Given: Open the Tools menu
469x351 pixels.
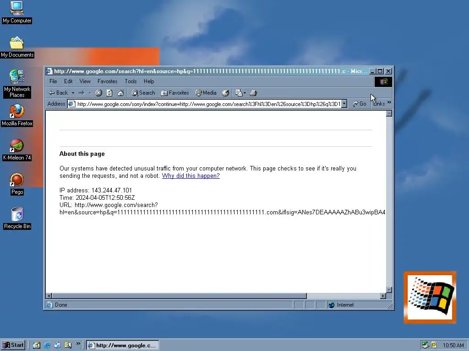Looking at the screenshot, I should 131,81.
